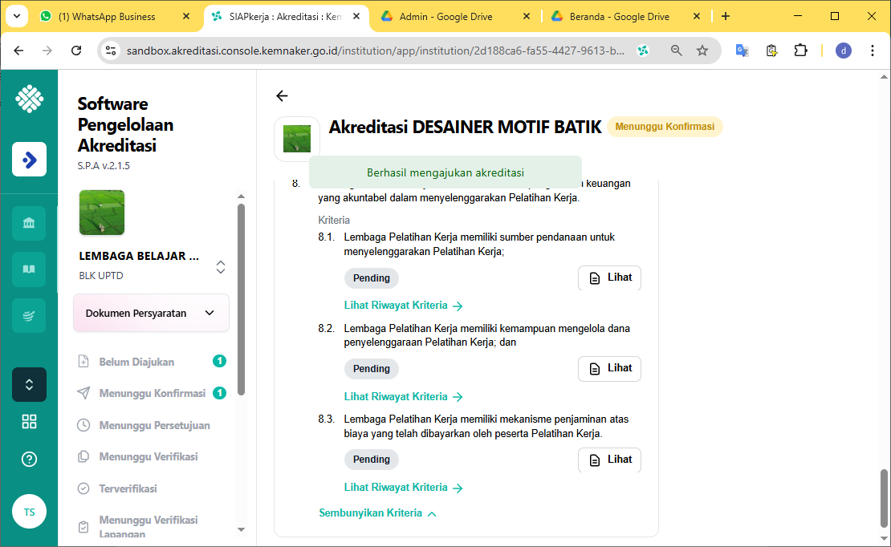
Task: Open the institution building icon in sidebar
Action: 29,223
